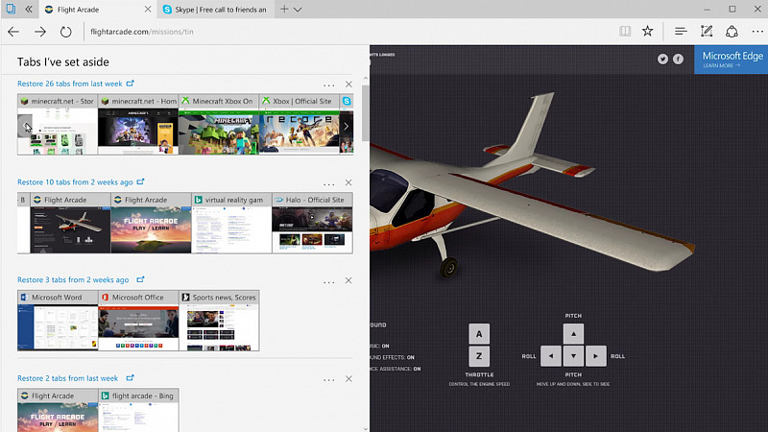Open the Microsoft Word thumbnail
Viewport: 768px width, 432px height.
(58, 321)
